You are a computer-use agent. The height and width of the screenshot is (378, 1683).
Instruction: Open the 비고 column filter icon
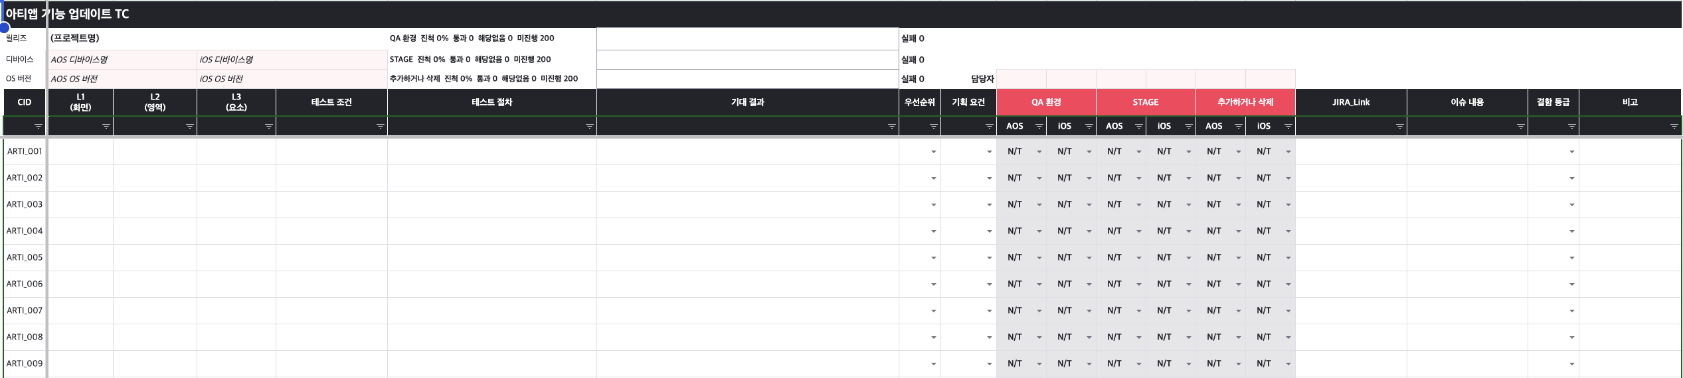click(1674, 126)
